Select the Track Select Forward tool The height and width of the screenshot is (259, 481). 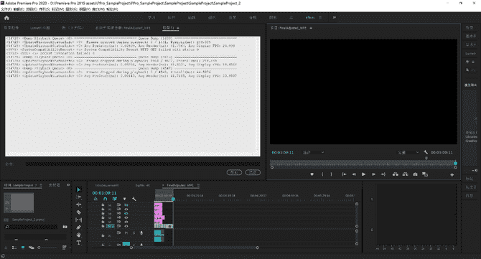coord(78,197)
